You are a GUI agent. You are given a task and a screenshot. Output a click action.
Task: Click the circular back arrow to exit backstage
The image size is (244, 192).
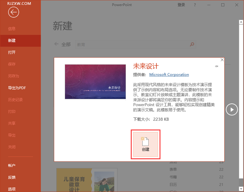coord(13,12)
